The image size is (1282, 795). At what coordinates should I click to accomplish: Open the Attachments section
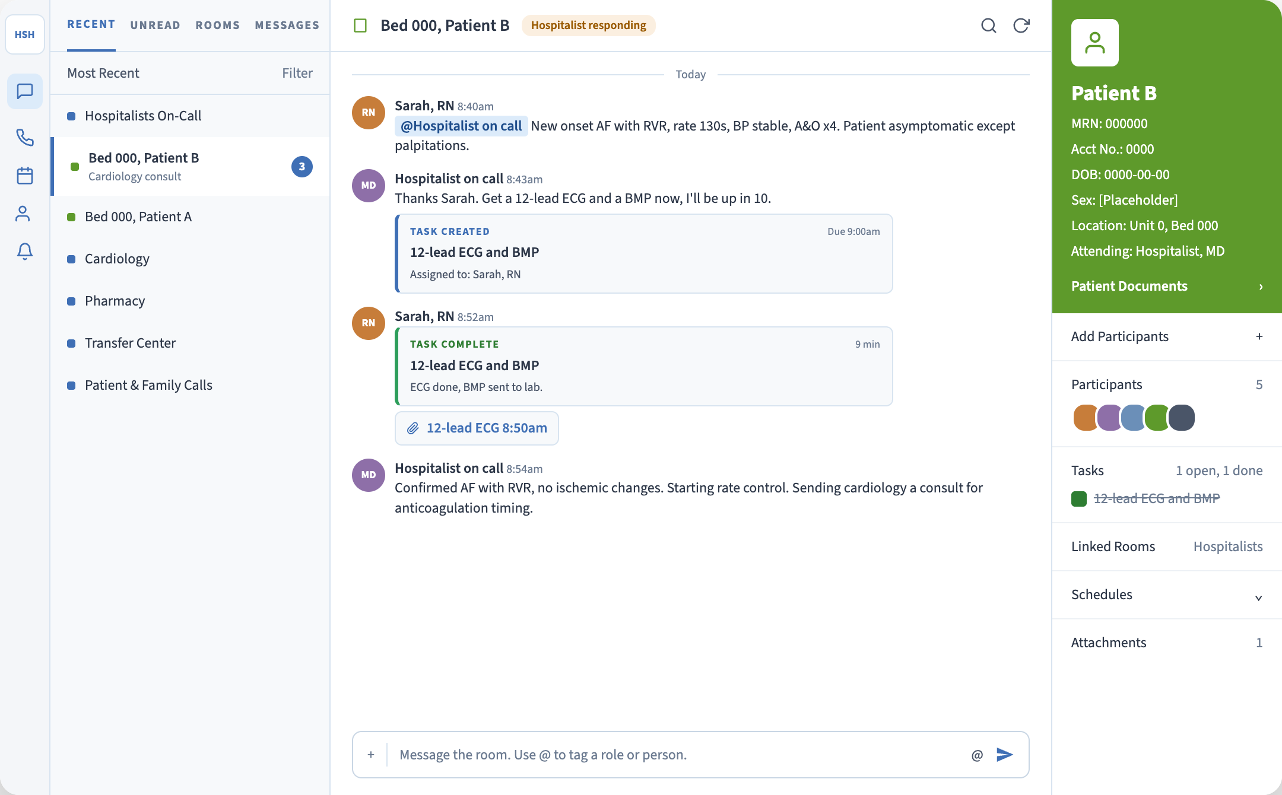click(x=1167, y=643)
